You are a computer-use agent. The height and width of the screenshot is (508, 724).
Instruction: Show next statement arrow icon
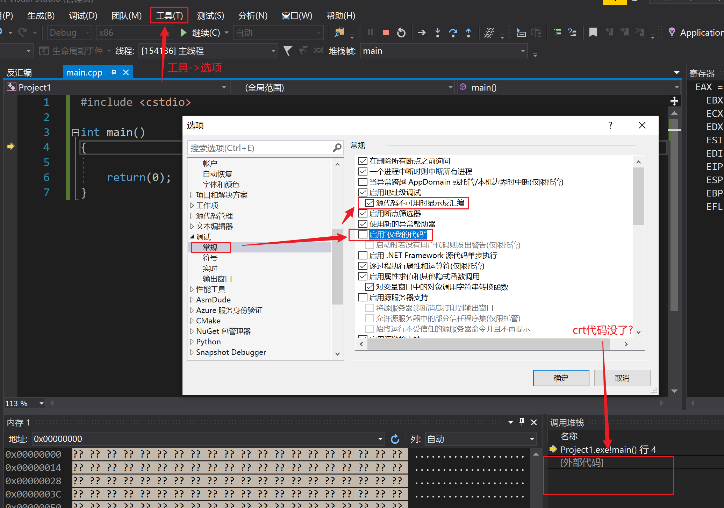coord(422,33)
